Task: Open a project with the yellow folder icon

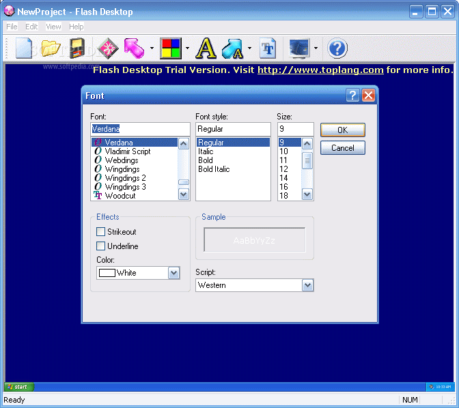Action: click(51, 48)
